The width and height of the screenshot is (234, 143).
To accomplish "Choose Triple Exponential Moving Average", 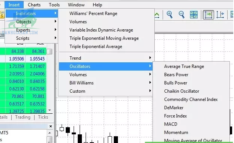I will 106,38.
